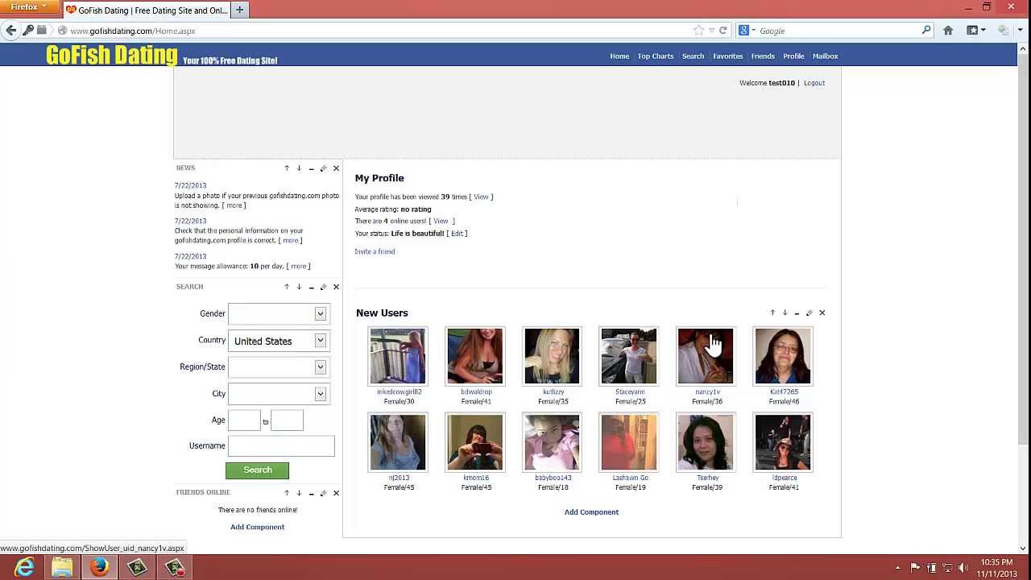Edit the Search panel settings
Screen dimensions: 1031x580
(x=324, y=287)
